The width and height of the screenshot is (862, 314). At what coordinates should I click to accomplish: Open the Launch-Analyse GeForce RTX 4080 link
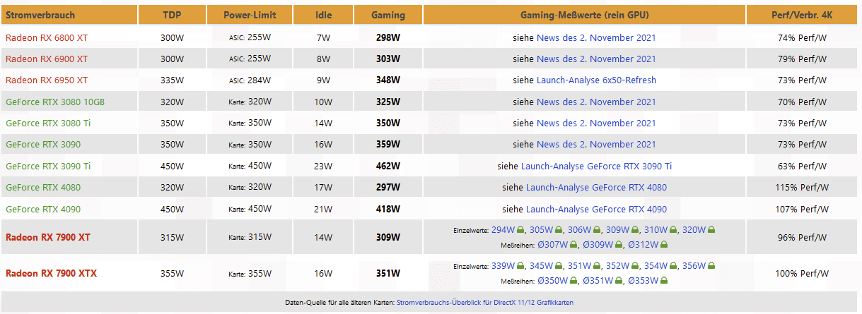coord(596,188)
